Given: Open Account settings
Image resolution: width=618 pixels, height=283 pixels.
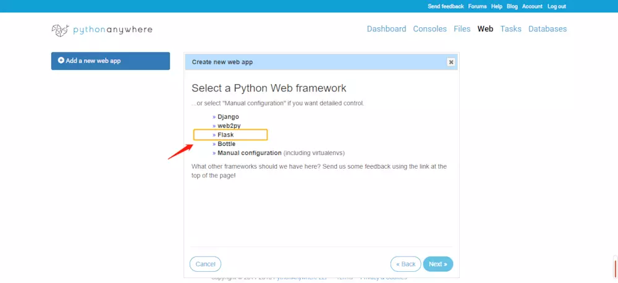Looking at the screenshot, I should (x=532, y=6).
